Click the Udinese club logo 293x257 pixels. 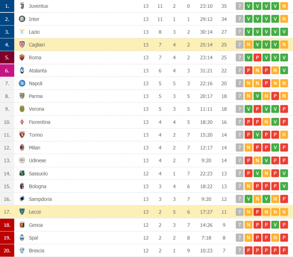point(22,160)
